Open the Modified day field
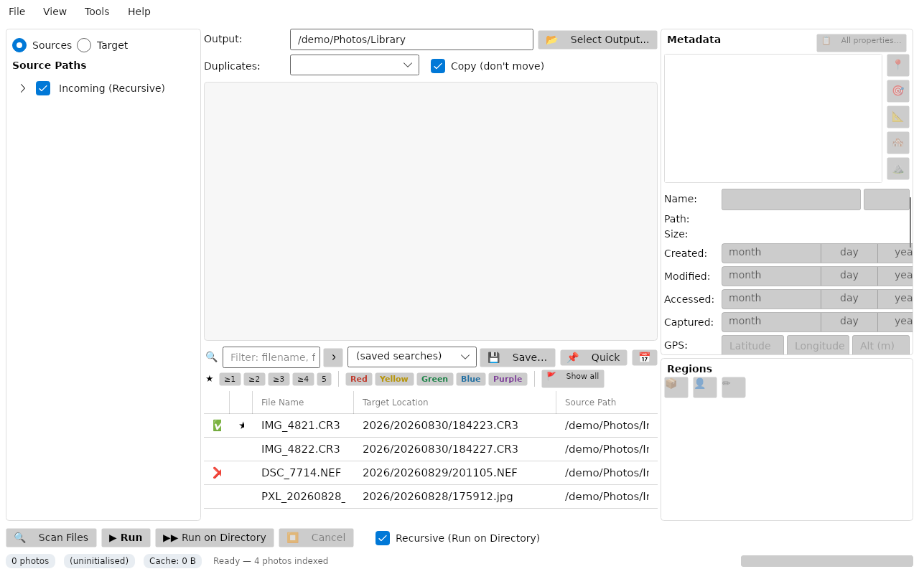Viewport: 919px width, 574px height. point(849,276)
